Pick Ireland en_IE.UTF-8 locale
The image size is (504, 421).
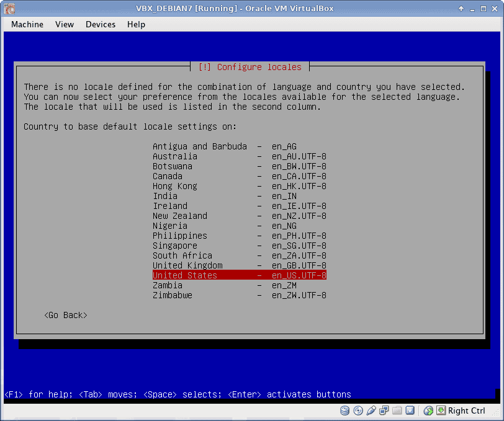[x=240, y=206]
